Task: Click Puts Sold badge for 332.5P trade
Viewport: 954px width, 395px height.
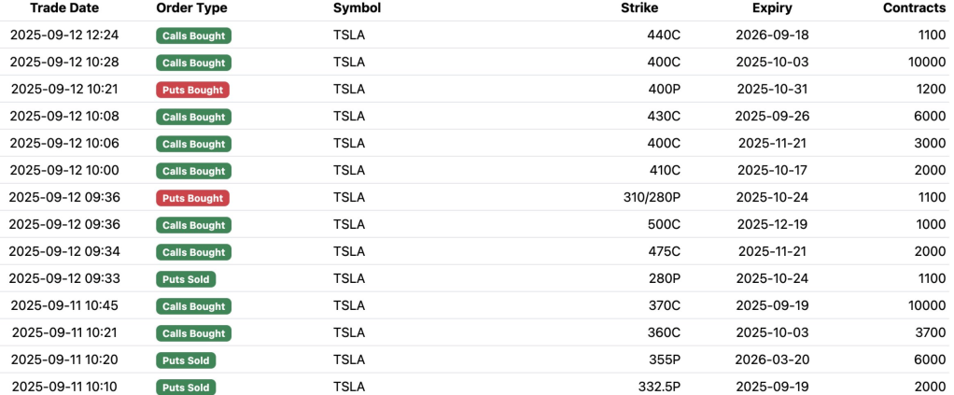Action: tap(186, 387)
